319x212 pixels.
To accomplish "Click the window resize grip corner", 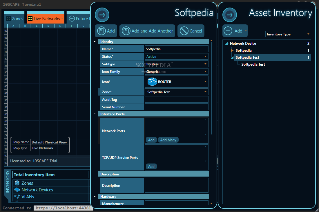I will 317,210.
